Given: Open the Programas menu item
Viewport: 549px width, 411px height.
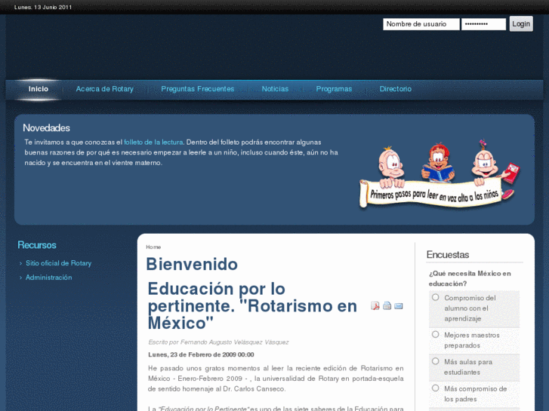Looking at the screenshot, I should point(334,89).
